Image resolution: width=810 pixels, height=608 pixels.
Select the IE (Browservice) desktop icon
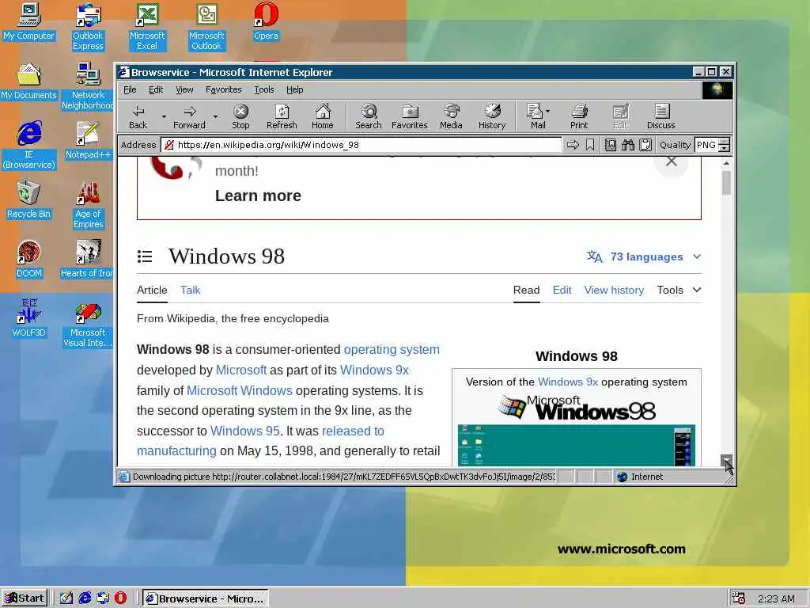pos(29,146)
